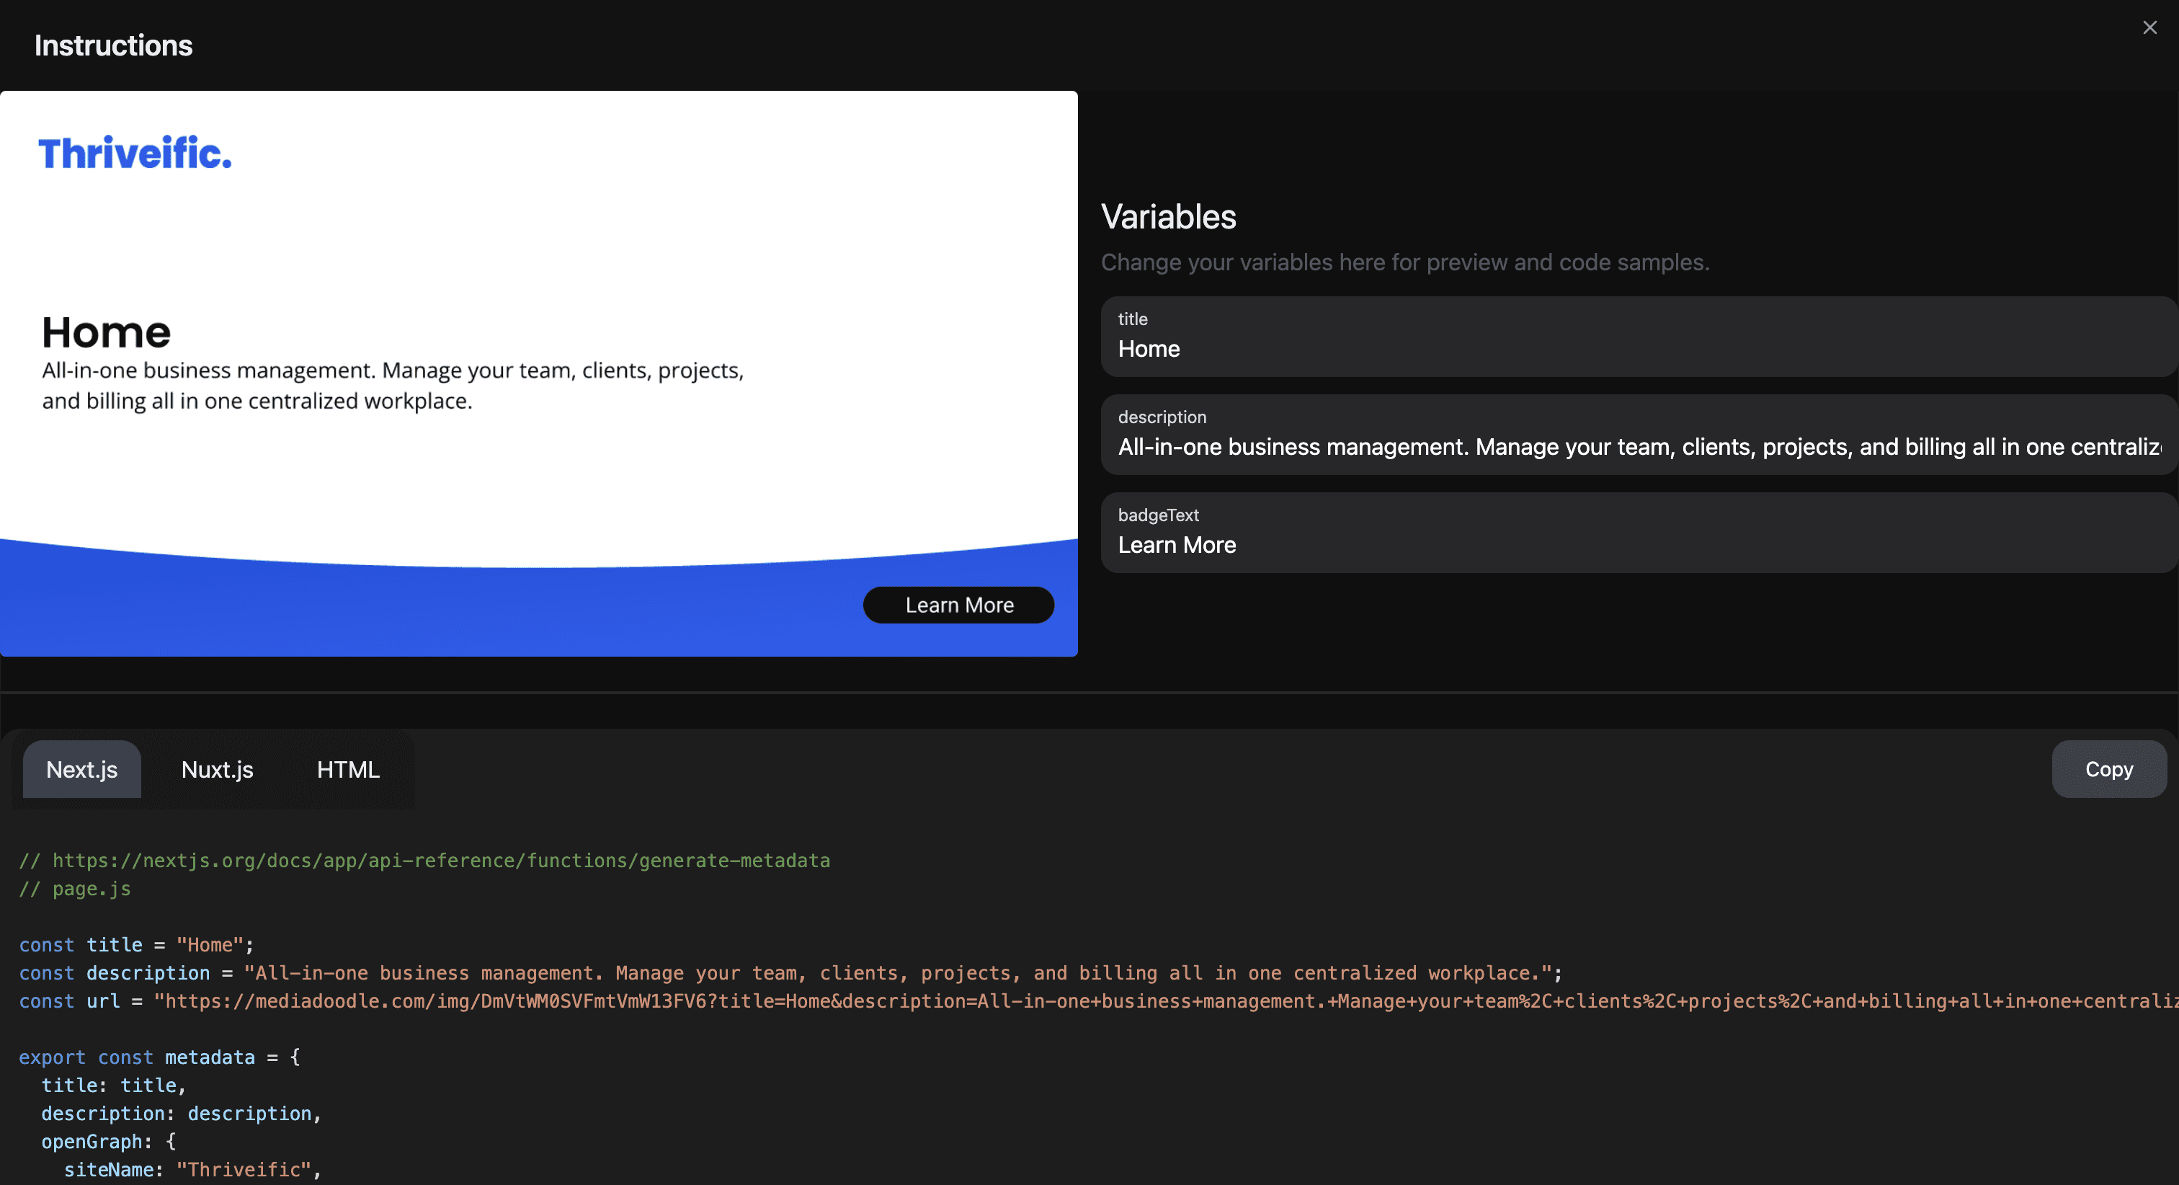The image size is (2179, 1185).
Task: Edit the title variable field containing Home
Action: point(1639,337)
